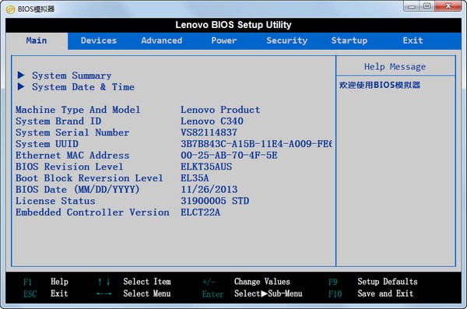Go to the Power tab

tap(224, 40)
